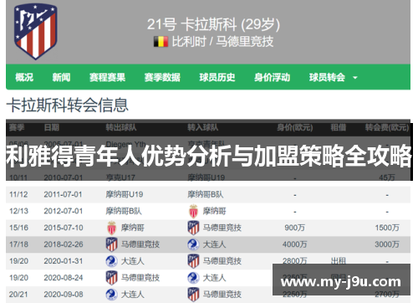Image resolution: width=418 pixels, height=303 pixels.
Task: Open the 概况 tab
Action: 24,77
